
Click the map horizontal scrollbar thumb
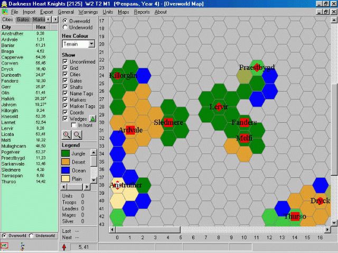pos(148,230)
